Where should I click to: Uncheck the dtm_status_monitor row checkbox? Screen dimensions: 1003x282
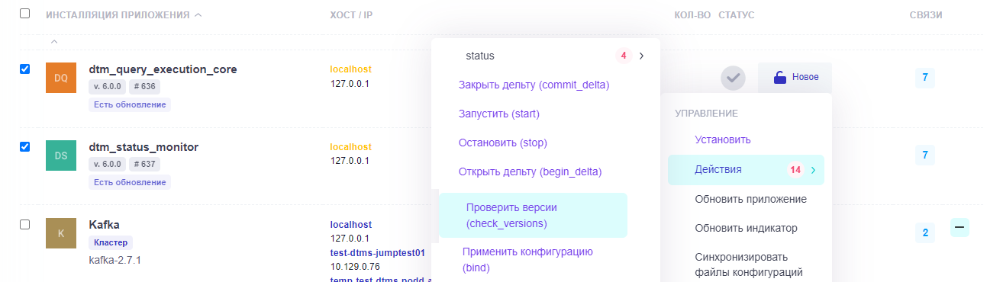pyautogui.click(x=24, y=146)
